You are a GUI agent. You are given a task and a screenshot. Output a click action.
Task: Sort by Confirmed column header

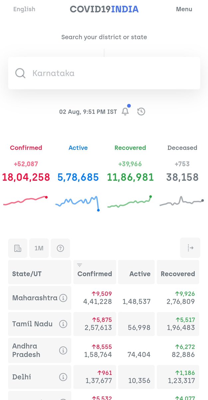point(95,272)
